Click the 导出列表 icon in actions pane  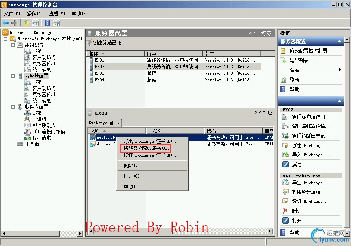click(x=283, y=60)
